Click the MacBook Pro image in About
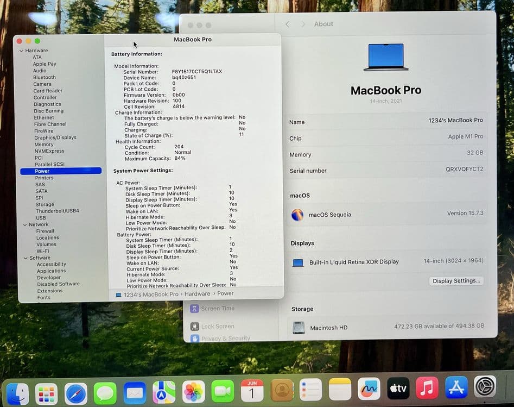Viewport: 514px width, 407px height. tap(386, 57)
